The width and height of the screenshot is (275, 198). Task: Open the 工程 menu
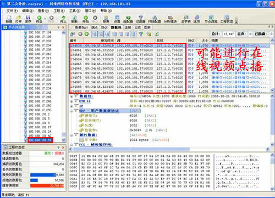59,11
